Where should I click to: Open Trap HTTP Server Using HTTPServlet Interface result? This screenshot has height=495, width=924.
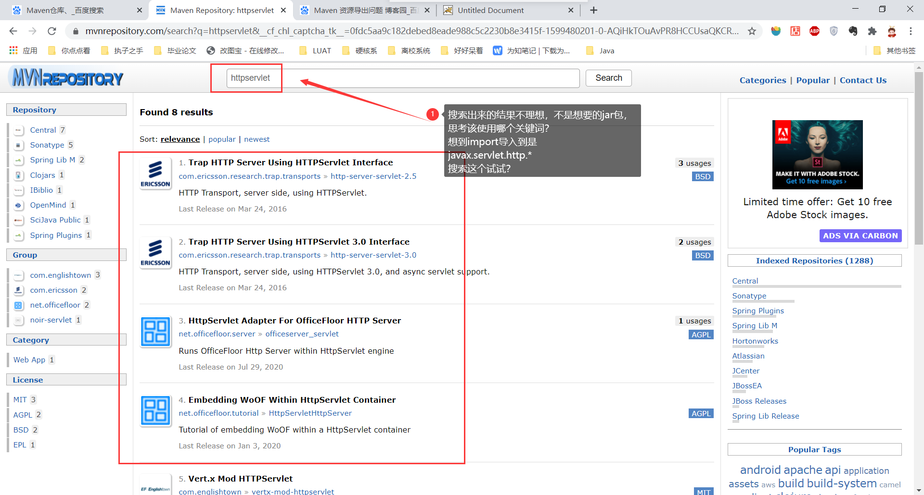[291, 162]
